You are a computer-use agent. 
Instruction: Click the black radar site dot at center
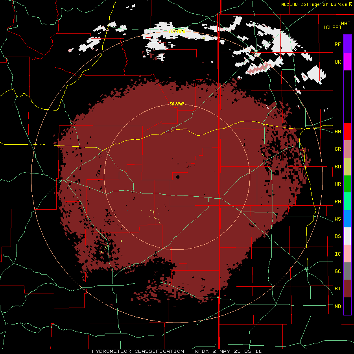pos(178,177)
